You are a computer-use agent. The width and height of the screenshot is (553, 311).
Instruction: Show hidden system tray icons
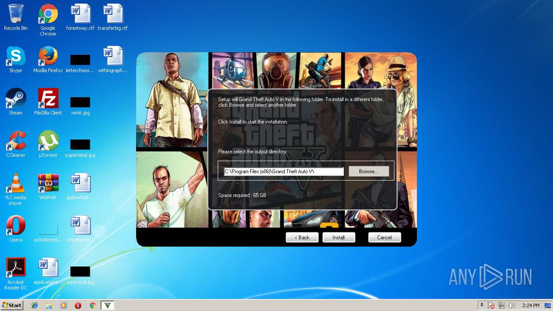point(482,305)
